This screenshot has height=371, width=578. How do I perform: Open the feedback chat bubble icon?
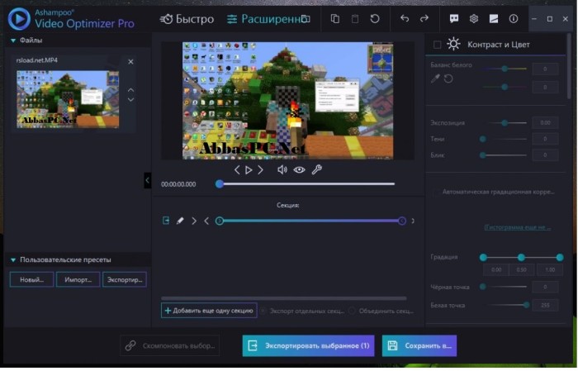click(x=454, y=18)
